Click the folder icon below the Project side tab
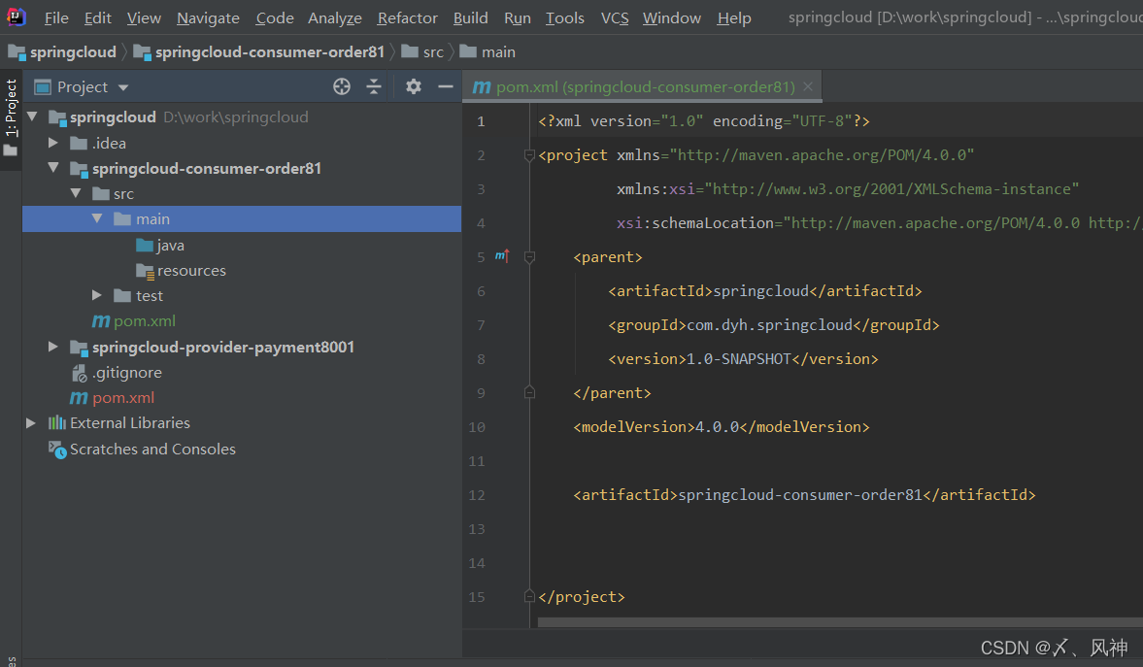Viewport: 1143px width, 667px height. 11,150
